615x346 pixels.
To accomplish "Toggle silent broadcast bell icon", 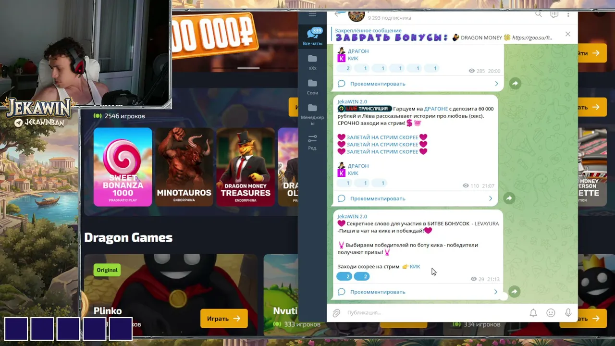I will [533, 313].
